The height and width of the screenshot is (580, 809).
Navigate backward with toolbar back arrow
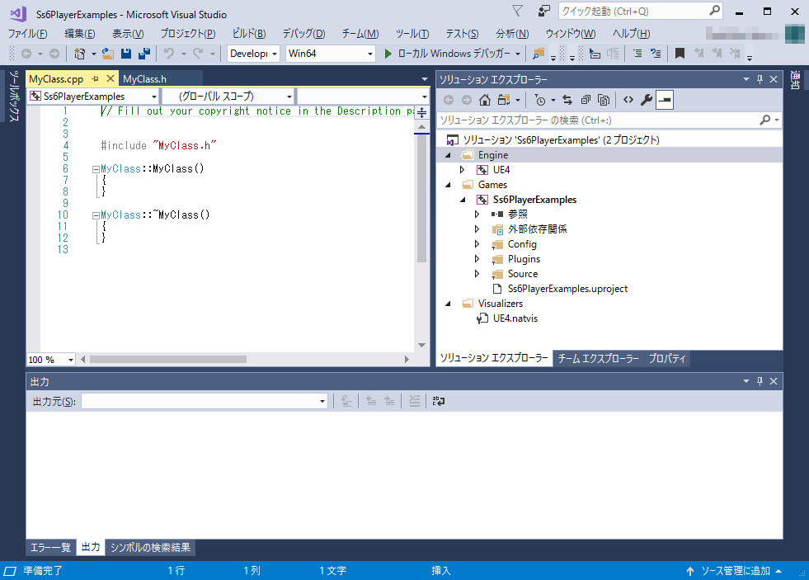(26, 53)
